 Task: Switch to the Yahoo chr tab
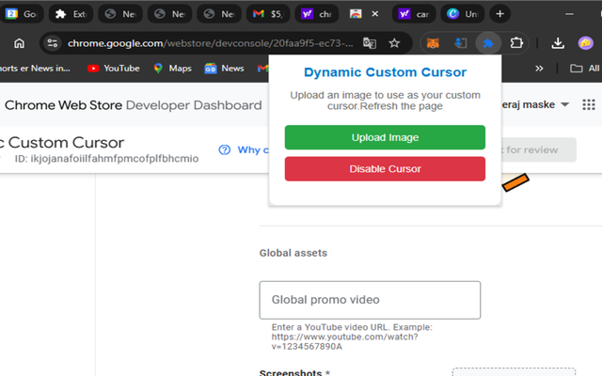coord(317,14)
